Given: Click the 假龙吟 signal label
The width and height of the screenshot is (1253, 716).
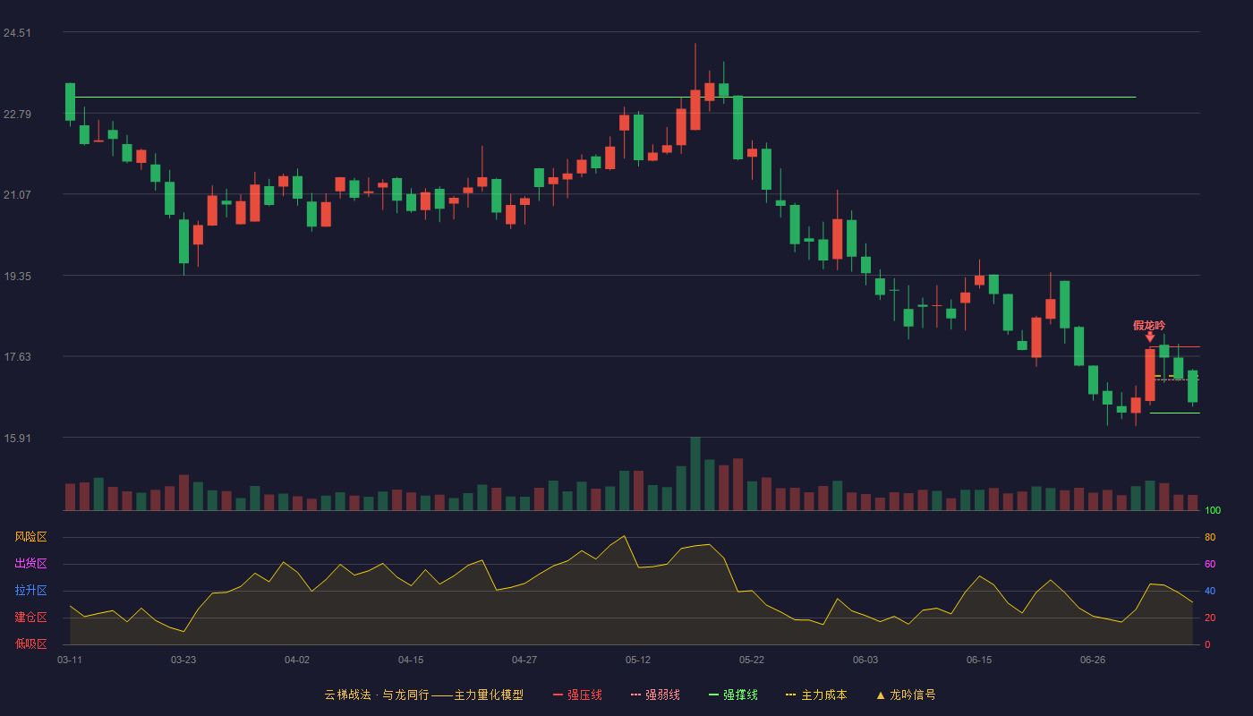Looking at the screenshot, I should coord(1149,325).
